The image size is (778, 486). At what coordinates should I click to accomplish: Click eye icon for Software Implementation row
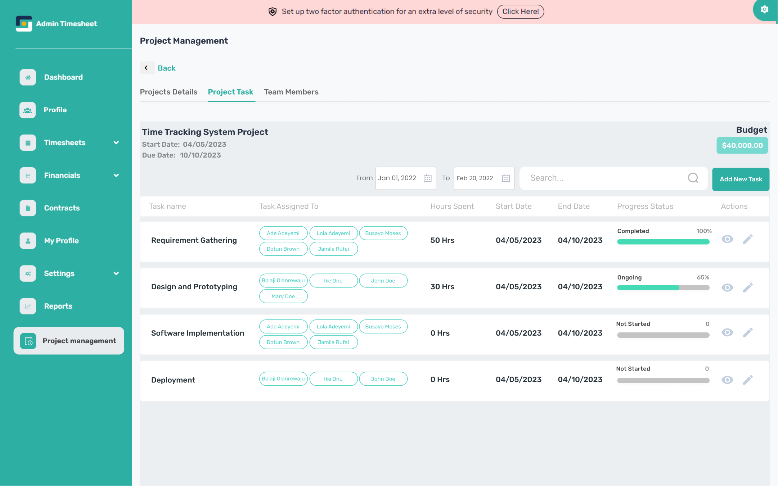(x=727, y=332)
